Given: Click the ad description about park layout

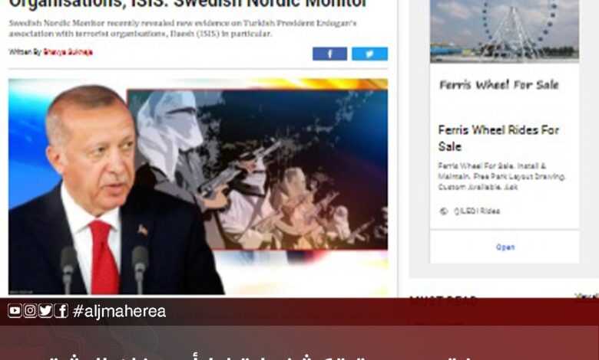Looking at the screenshot, I should click(x=501, y=176).
